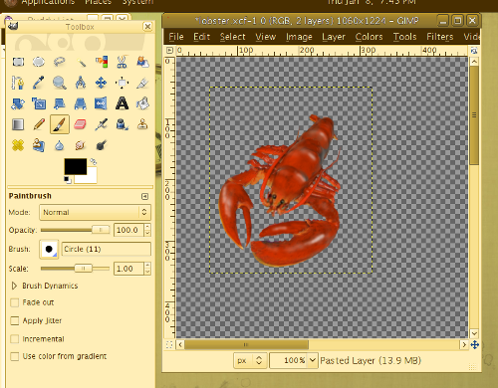The height and width of the screenshot is (388, 498).
Task: Pick the Pencil tool
Action: pyautogui.click(x=39, y=124)
